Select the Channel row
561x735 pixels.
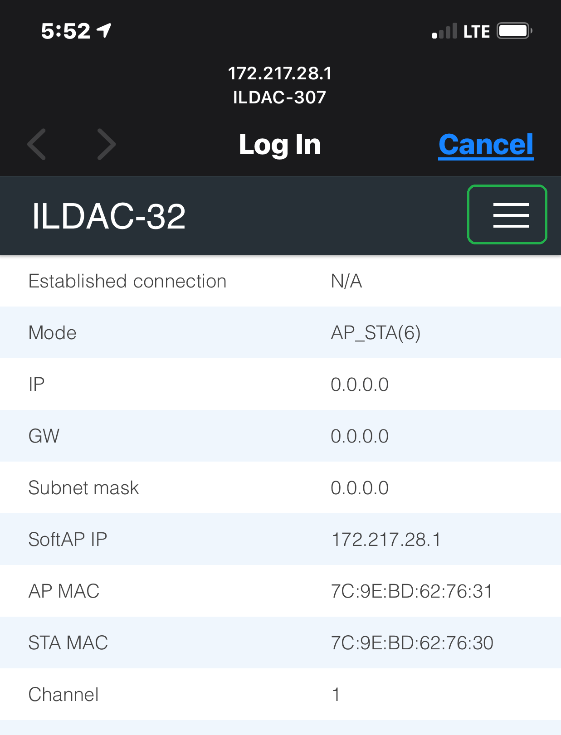(x=280, y=694)
